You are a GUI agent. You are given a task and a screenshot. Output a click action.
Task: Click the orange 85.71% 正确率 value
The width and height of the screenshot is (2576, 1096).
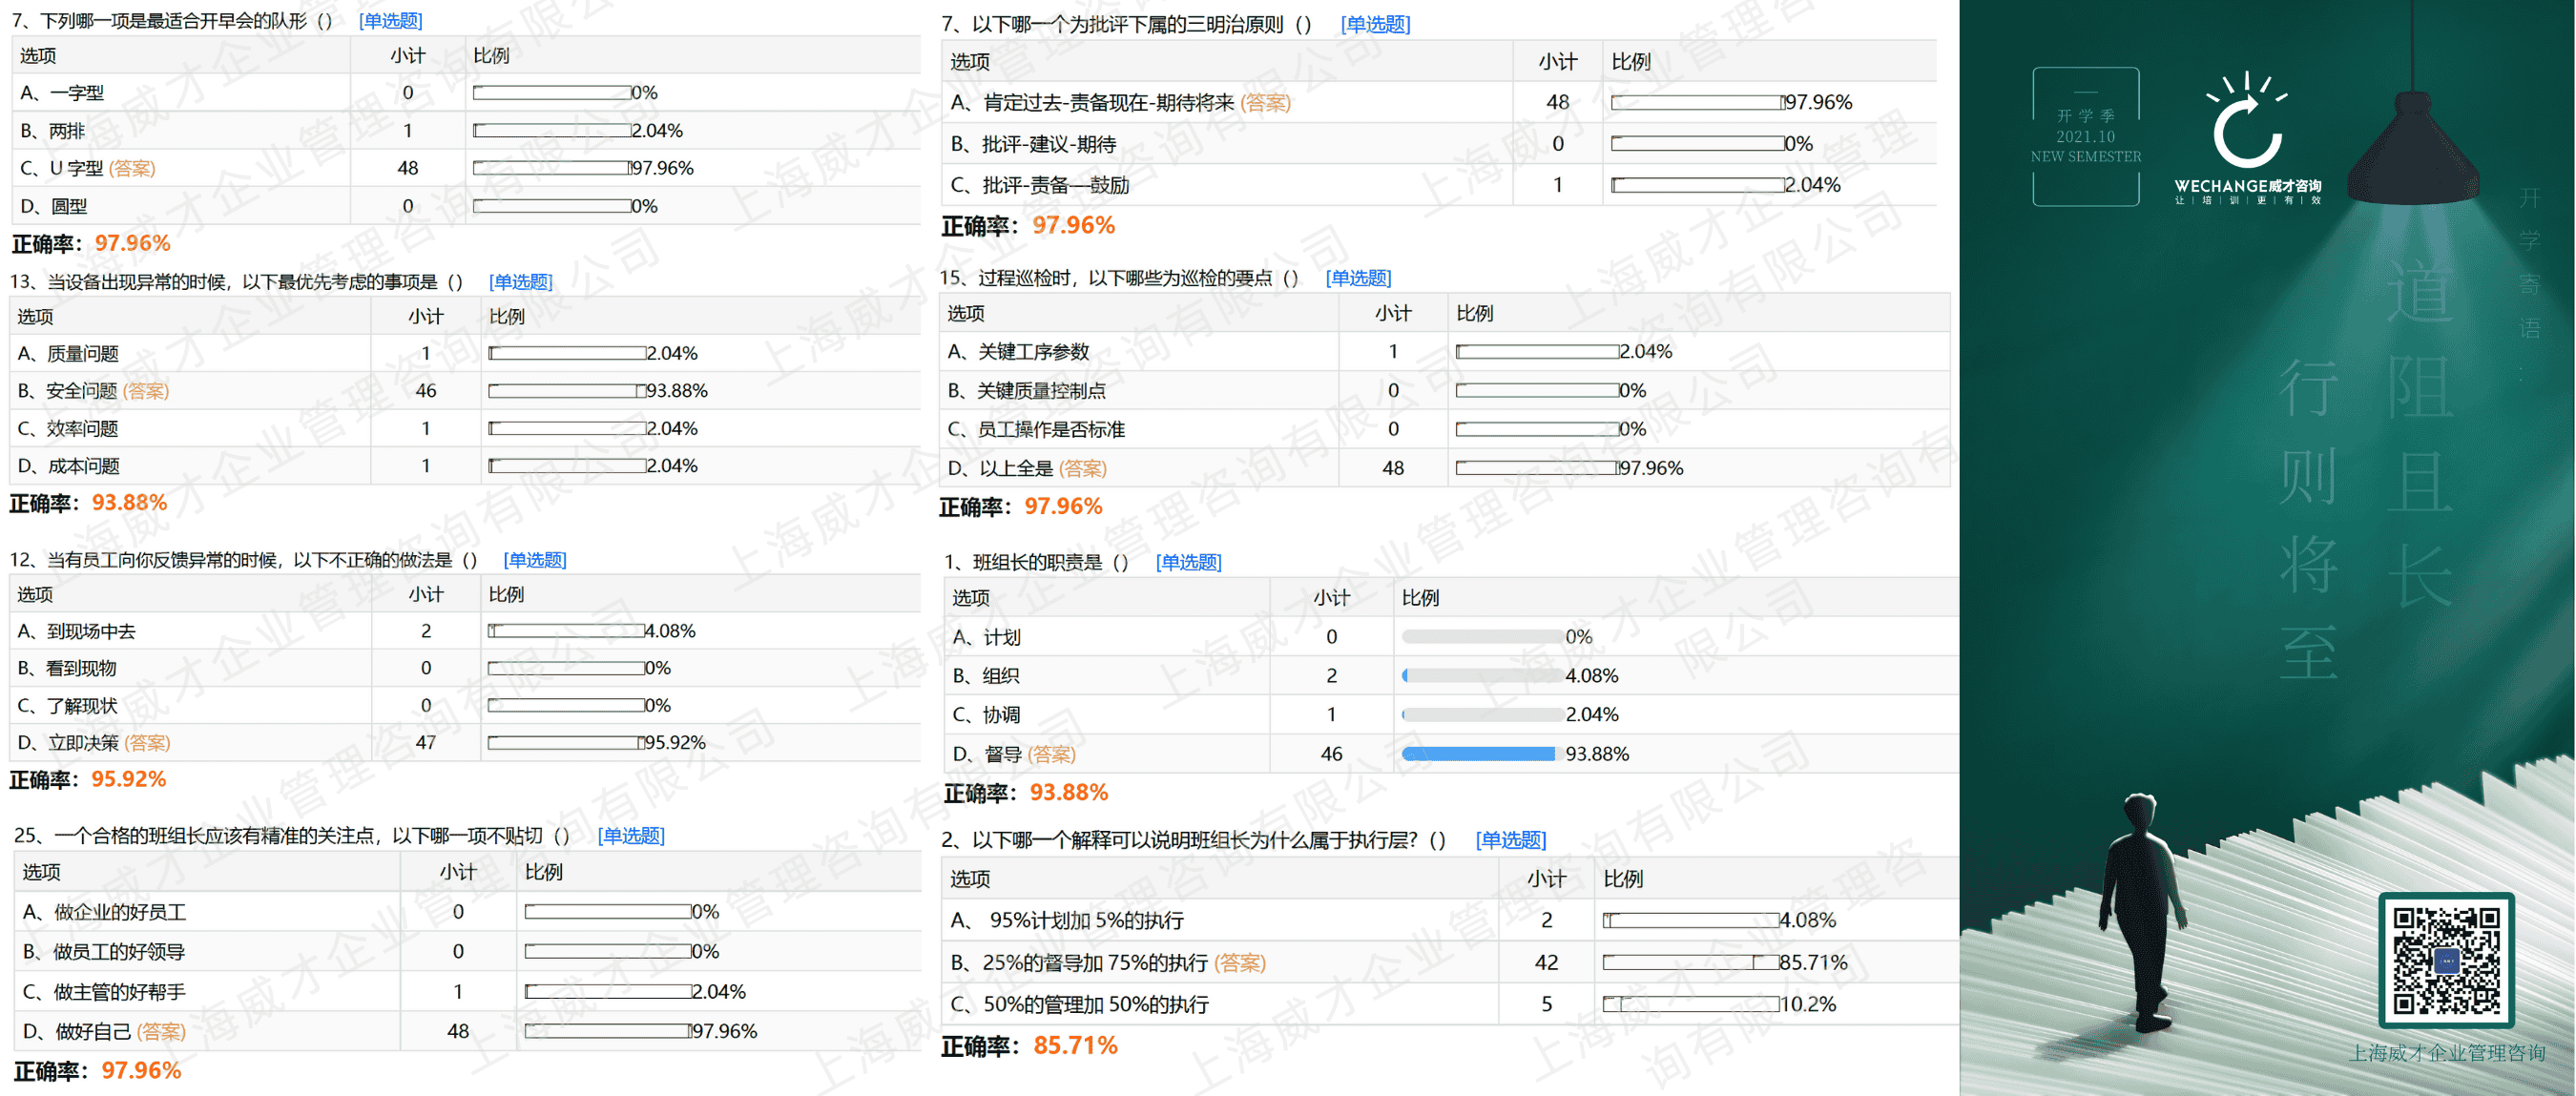coord(1075,1045)
